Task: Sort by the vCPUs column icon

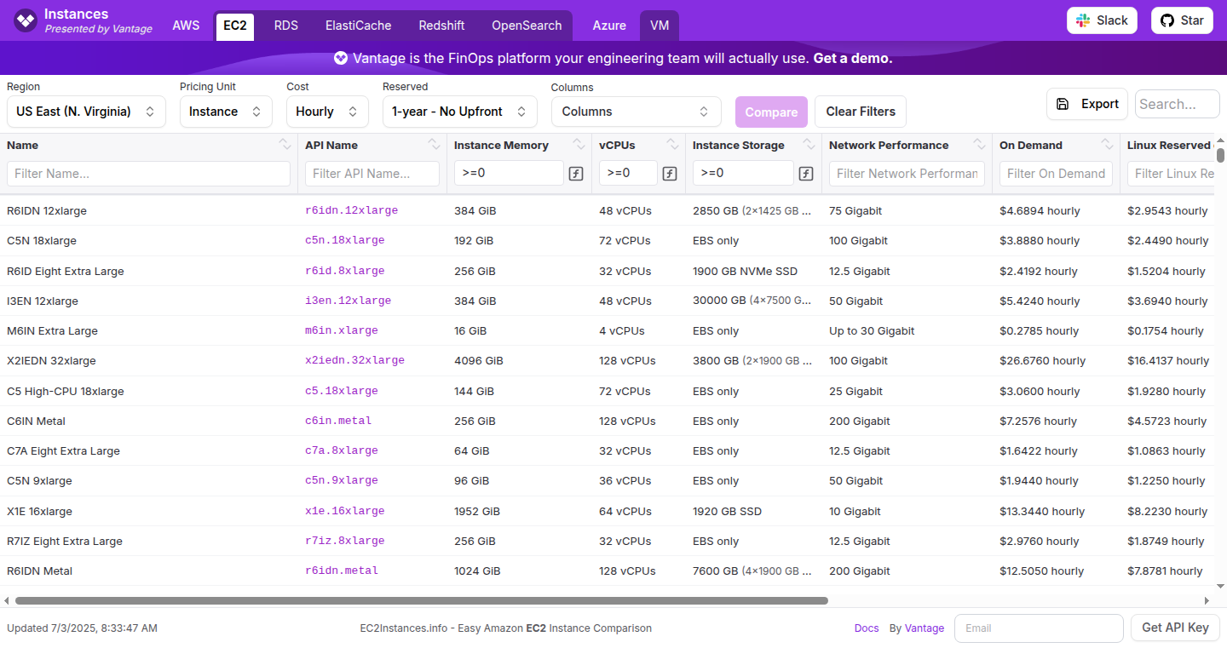Action: tap(673, 145)
